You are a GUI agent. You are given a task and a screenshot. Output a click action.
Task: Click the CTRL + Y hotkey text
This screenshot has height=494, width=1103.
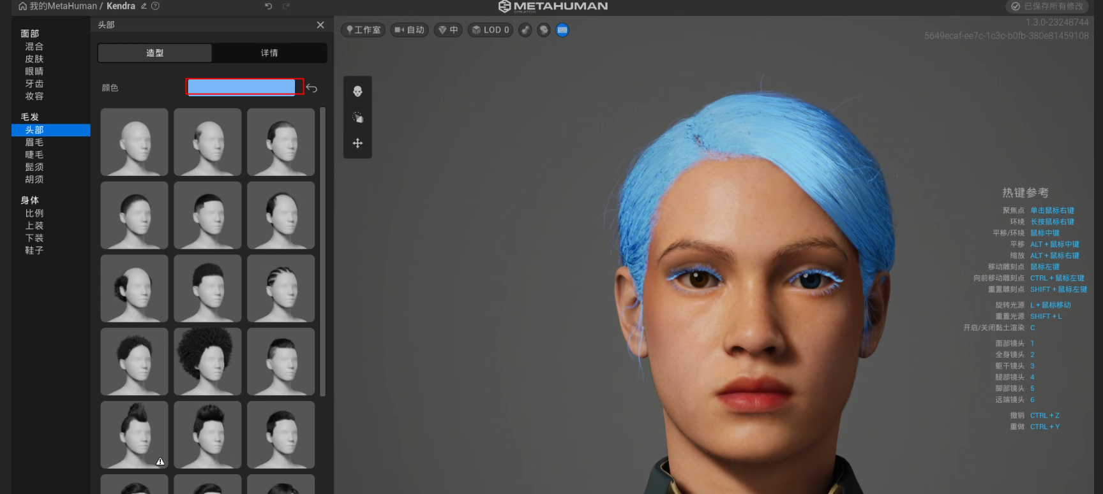[x=1045, y=427]
